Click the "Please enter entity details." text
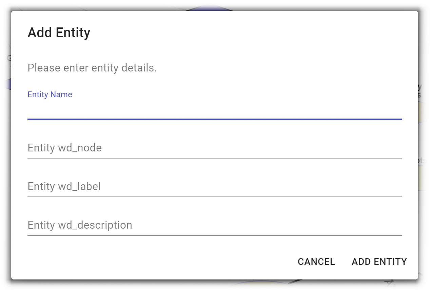 pyautogui.click(x=92, y=68)
